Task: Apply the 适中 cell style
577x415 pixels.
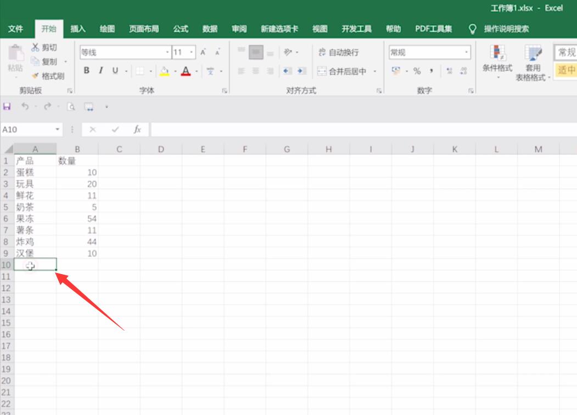Action: click(x=566, y=70)
